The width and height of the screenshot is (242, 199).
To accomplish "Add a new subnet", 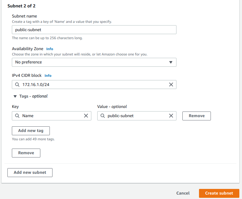I will pyautogui.click(x=30, y=172).
